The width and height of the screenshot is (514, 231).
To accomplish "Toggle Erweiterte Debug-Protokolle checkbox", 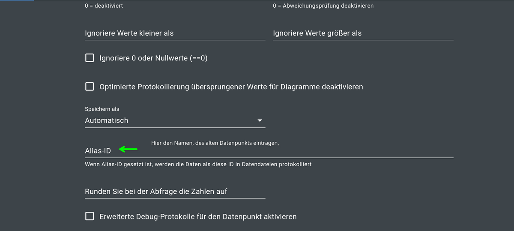I will 90,216.
